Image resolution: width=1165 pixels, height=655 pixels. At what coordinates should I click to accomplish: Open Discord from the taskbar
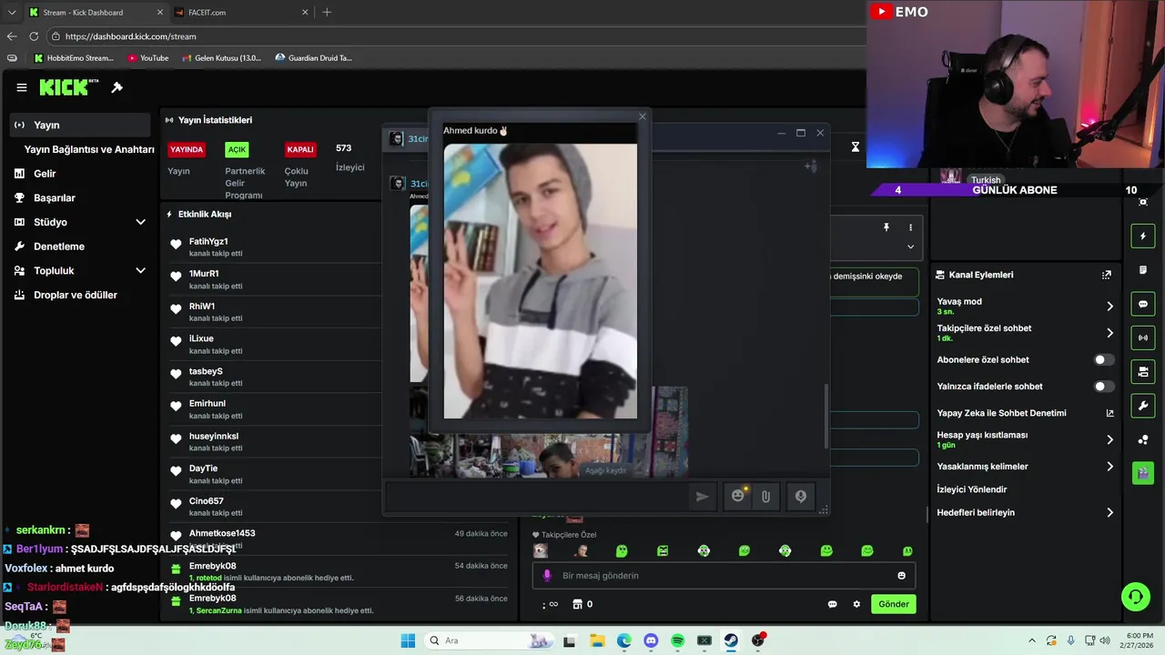point(651,640)
